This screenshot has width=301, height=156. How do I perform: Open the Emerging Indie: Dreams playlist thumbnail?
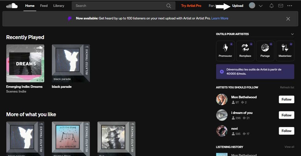tap(25, 63)
